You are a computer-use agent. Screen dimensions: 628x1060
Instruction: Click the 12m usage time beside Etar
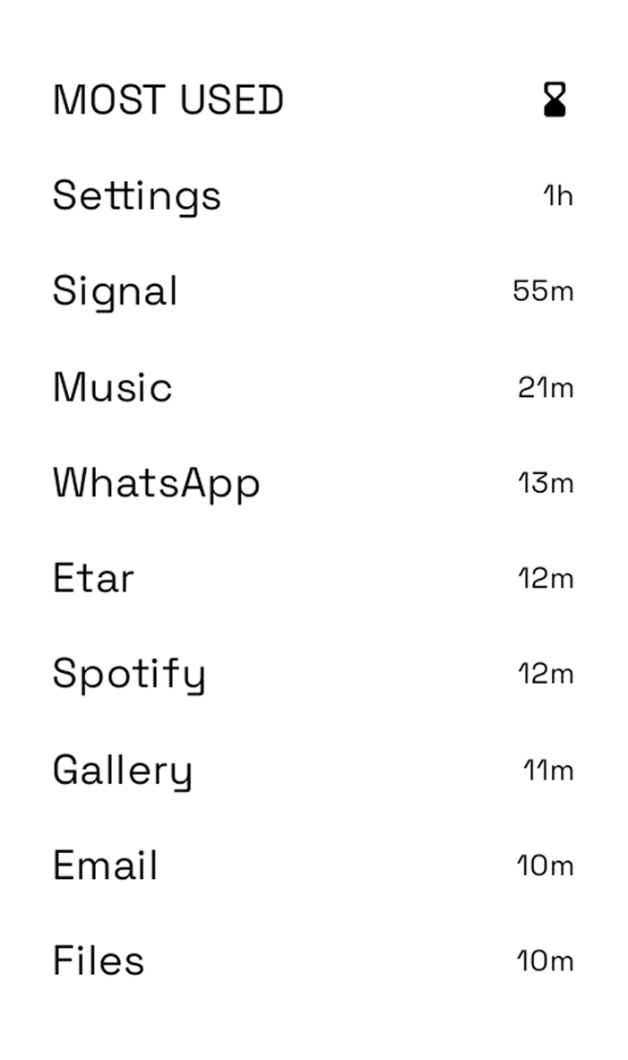(545, 579)
